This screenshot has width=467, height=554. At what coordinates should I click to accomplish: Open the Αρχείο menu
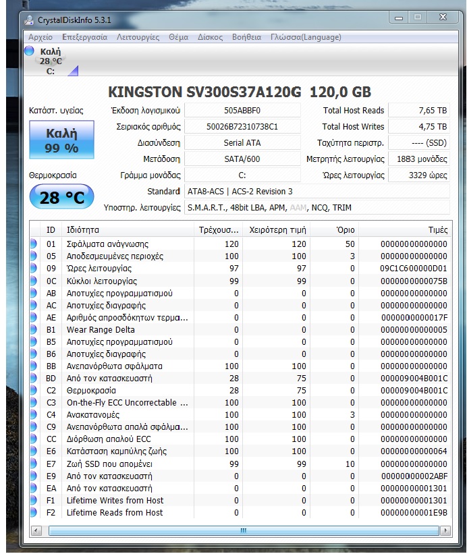[40, 37]
